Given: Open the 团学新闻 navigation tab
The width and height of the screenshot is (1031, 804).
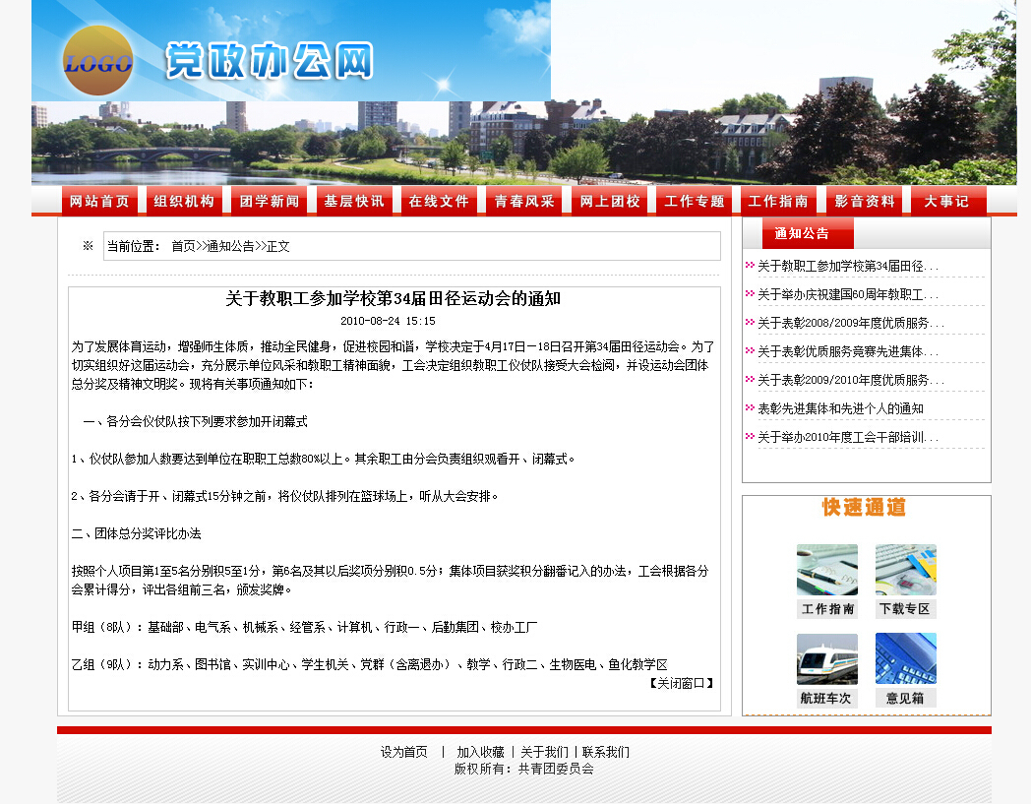Looking at the screenshot, I should 269,201.
